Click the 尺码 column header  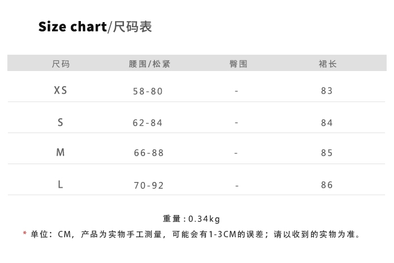pos(60,64)
